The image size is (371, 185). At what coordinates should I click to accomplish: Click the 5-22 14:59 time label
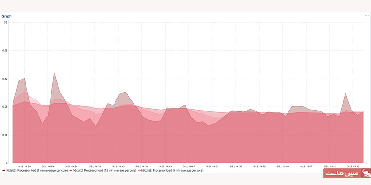259,166
